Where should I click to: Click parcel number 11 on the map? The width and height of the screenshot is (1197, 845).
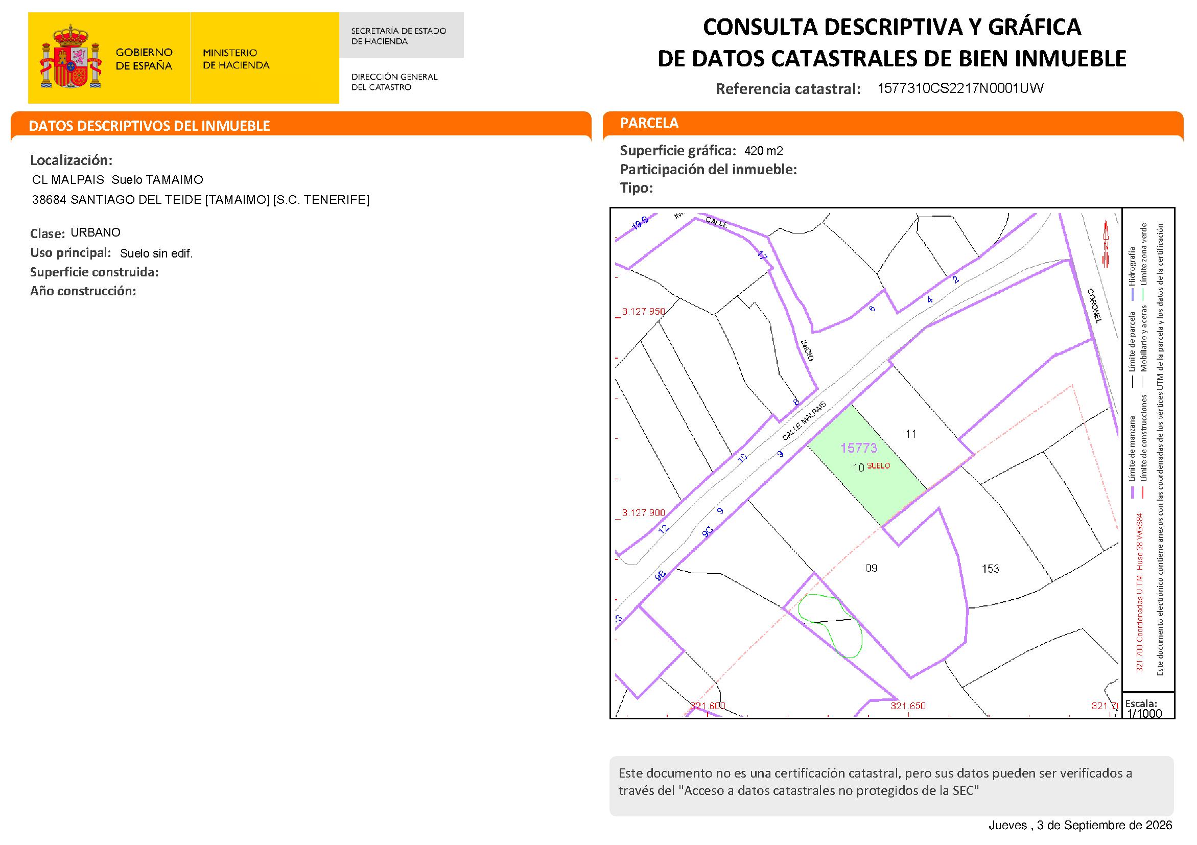point(911,434)
